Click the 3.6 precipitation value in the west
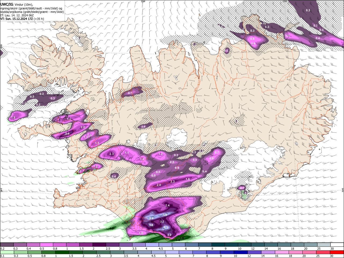 [x=67, y=134]
